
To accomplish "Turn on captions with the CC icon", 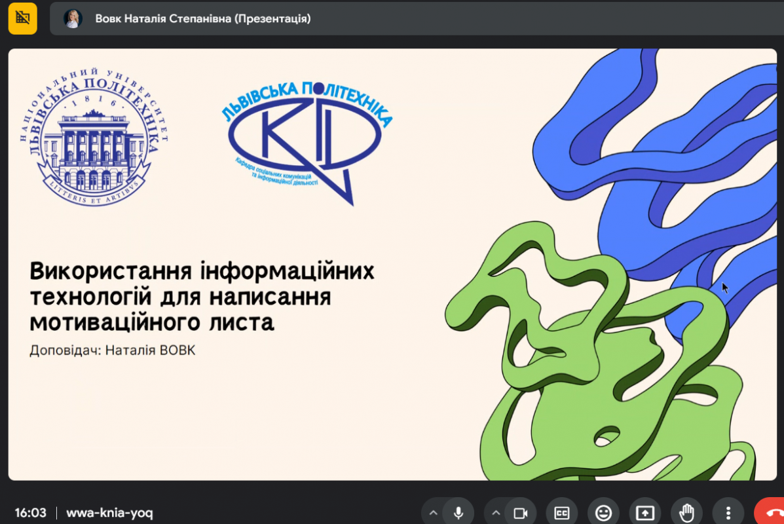I will 561,512.
